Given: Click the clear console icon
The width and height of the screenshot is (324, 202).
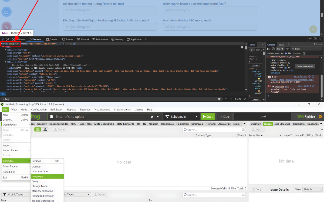Looking at the screenshot, I should (273, 49).
